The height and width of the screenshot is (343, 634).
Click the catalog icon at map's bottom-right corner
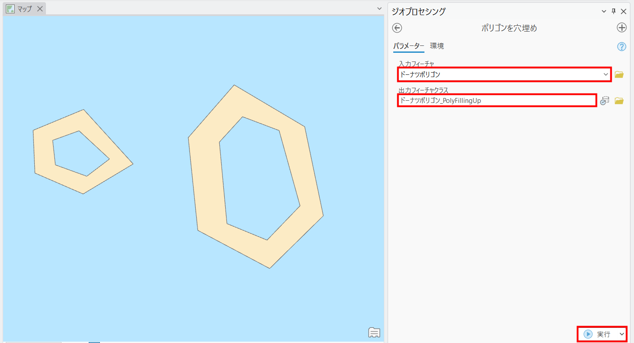pyautogui.click(x=374, y=332)
